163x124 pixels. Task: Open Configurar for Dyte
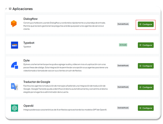(146, 66)
